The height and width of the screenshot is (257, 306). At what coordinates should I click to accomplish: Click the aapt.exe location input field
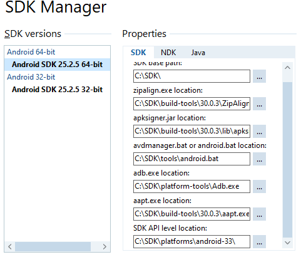pyautogui.click(x=191, y=214)
